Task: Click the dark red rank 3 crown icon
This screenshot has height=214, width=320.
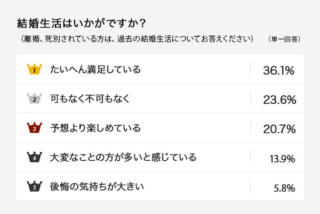Action: (34, 128)
